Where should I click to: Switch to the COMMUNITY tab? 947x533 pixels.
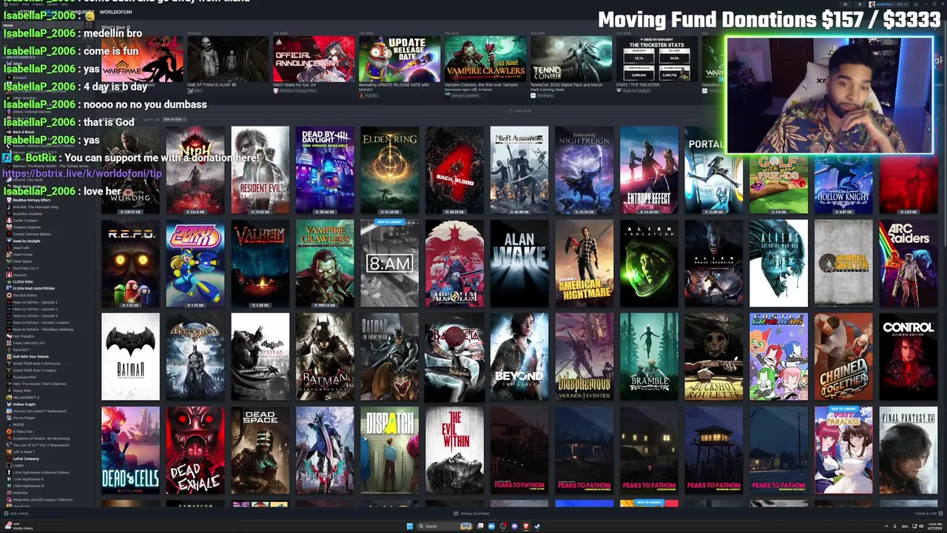point(80,12)
